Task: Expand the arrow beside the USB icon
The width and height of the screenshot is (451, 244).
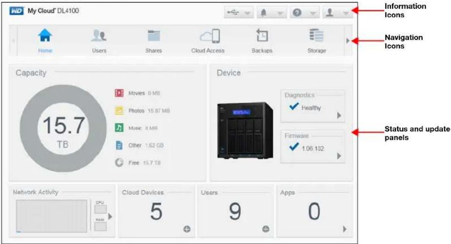Action: click(x=247, y=13)
